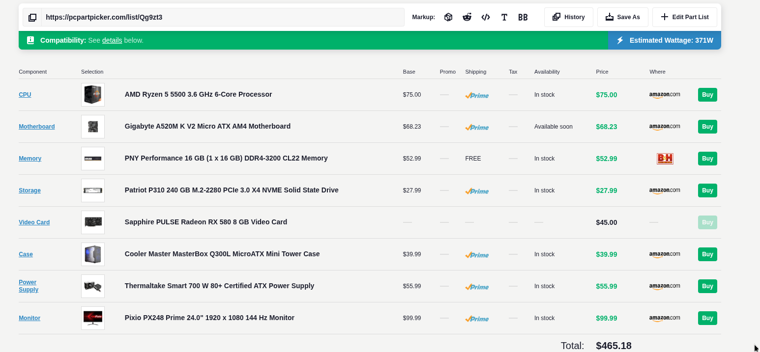Open the PNY Performance 16 GB memory name
760x352 pixels.
pyautogui.click(x=226, y=158)
